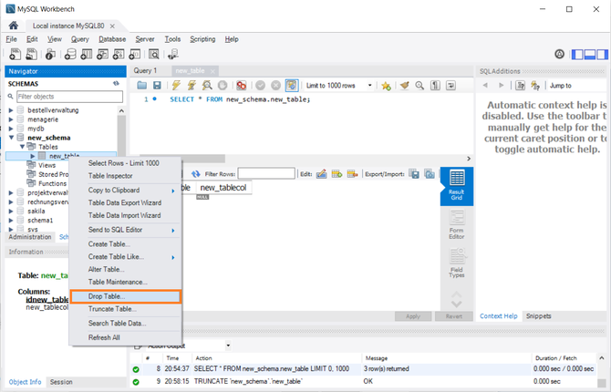This screenshot has width=611, height=392.
Task: Open the Snippets tab
Action: pyautogui.click(x=539, y=316)
